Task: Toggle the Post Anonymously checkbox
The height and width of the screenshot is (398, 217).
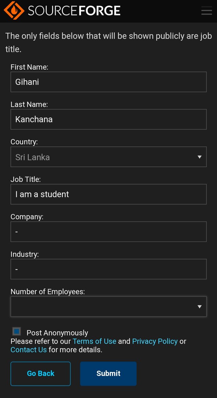Action: [16, 331]
